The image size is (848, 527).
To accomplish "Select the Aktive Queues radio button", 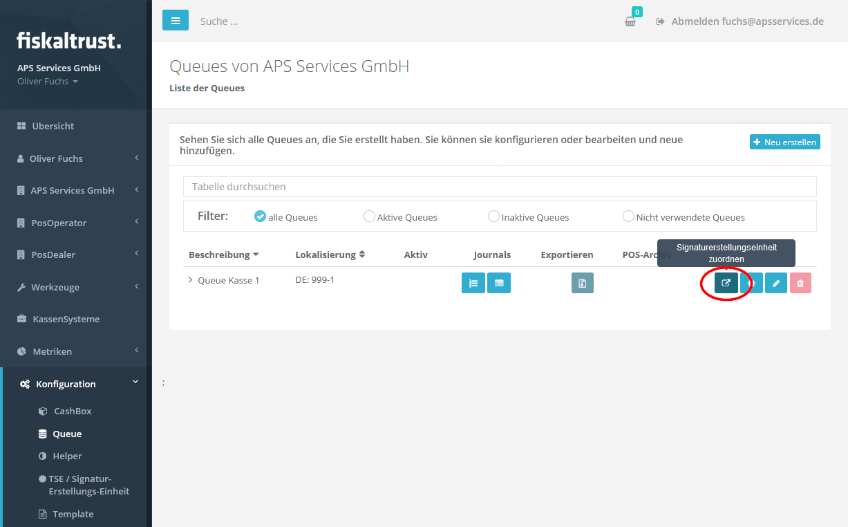I will click(x=369, y=216).
